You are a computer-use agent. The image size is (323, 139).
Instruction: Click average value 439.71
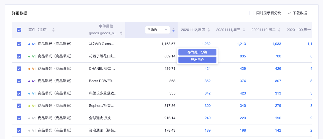click(170, 68)
